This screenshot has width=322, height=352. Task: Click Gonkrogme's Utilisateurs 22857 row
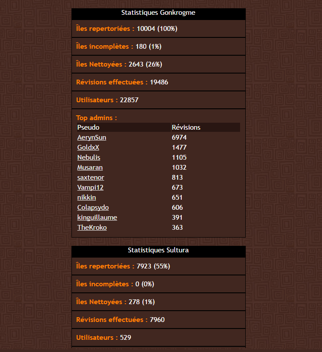[x=158, y=100]
